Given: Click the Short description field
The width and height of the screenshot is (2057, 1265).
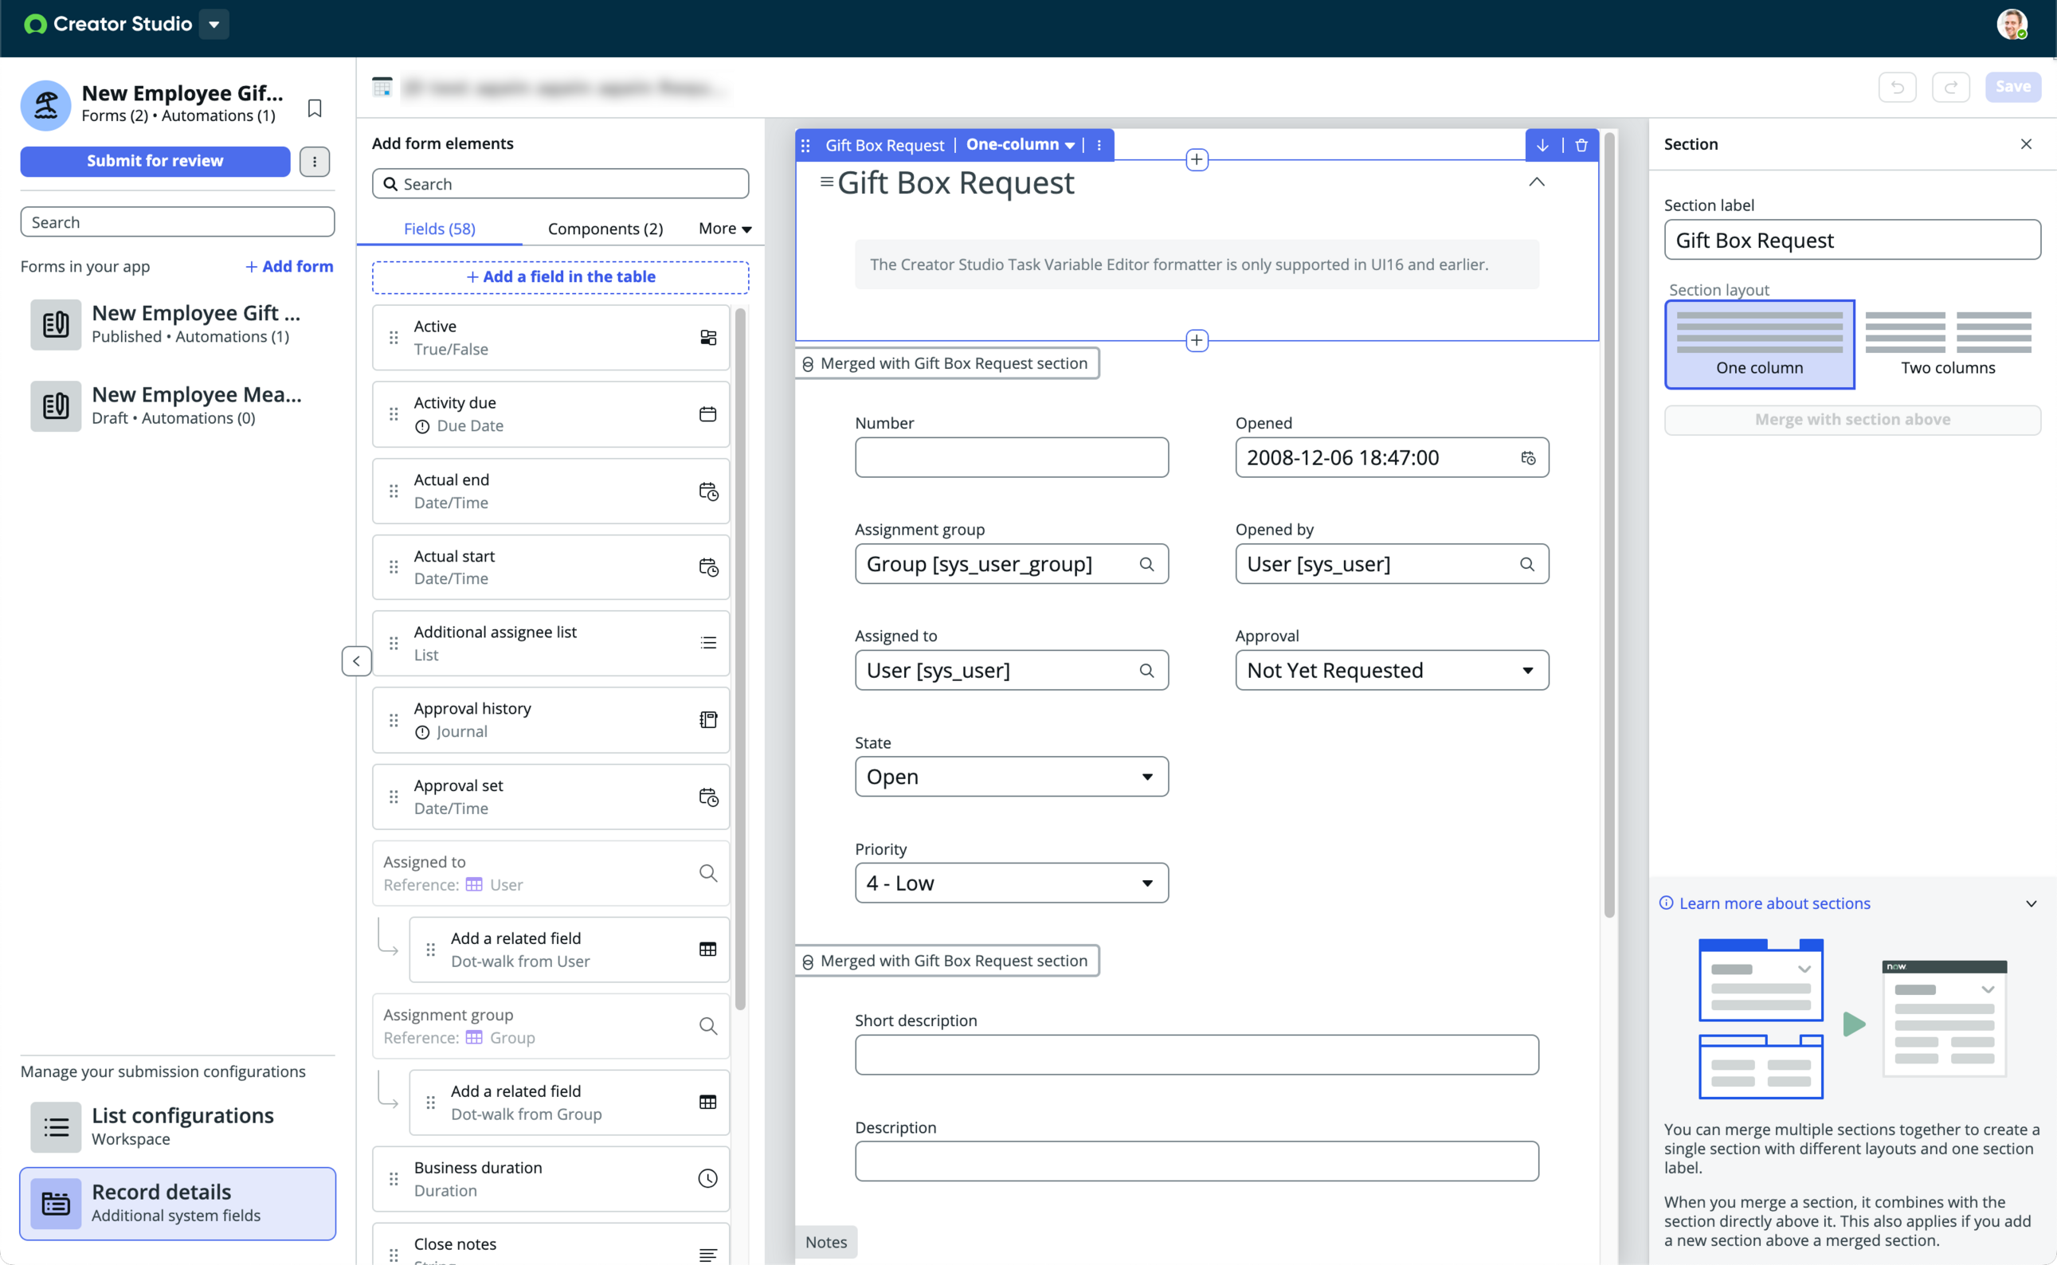Looking at the screenshot, I should (1197, 1055).
